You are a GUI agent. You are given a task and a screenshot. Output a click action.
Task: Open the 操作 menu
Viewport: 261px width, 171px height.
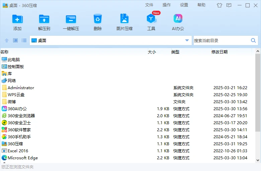point(166,5)
